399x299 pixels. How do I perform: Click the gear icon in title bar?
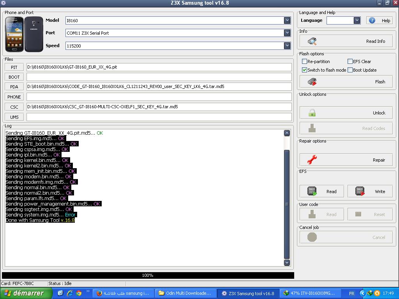(x=3, y=3)
